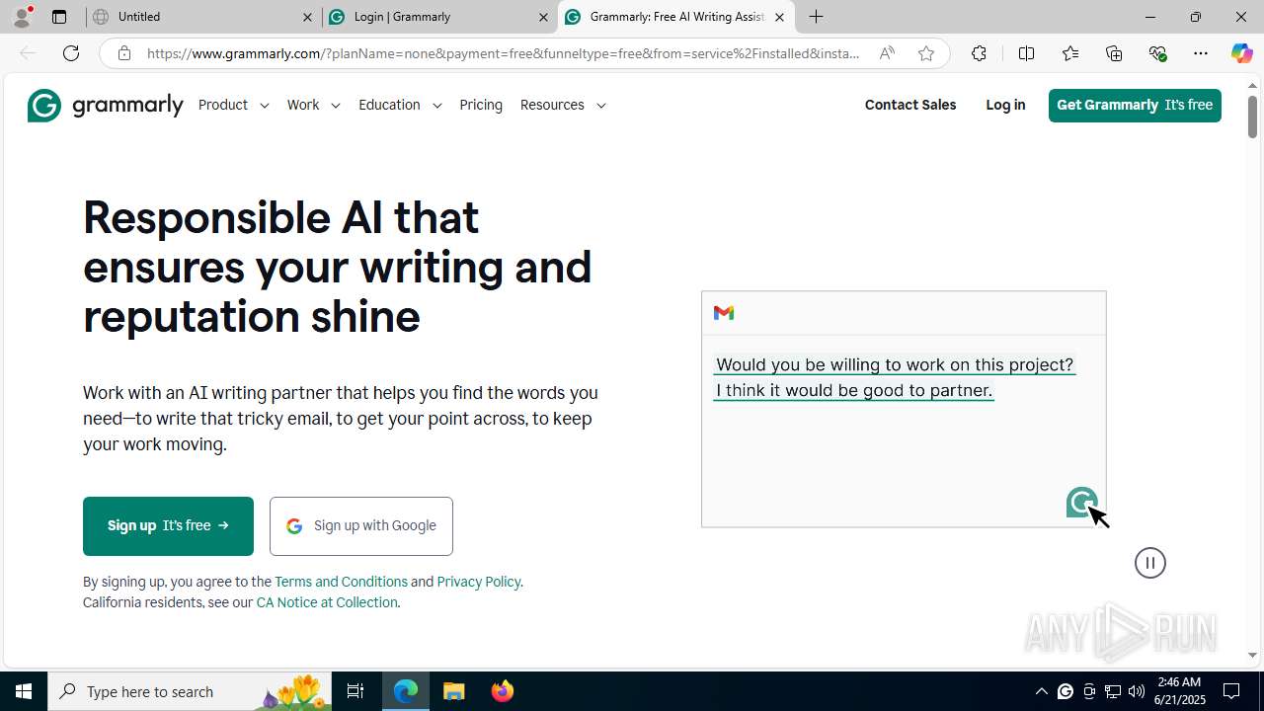Viewport: 1264px width, 711px height.
Task: Click Get Grammarly It's free button
Action: (x=1135, y=105)
